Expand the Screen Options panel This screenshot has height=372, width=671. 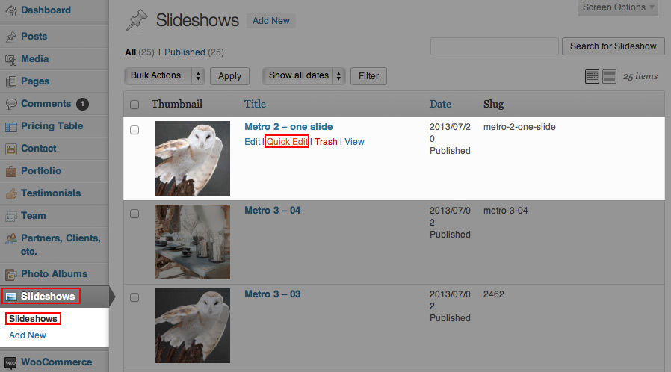617,7
